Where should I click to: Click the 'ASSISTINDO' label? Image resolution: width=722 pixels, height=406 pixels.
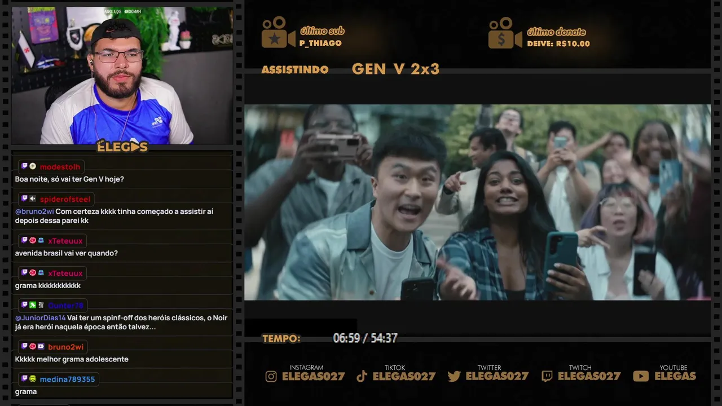295,70
